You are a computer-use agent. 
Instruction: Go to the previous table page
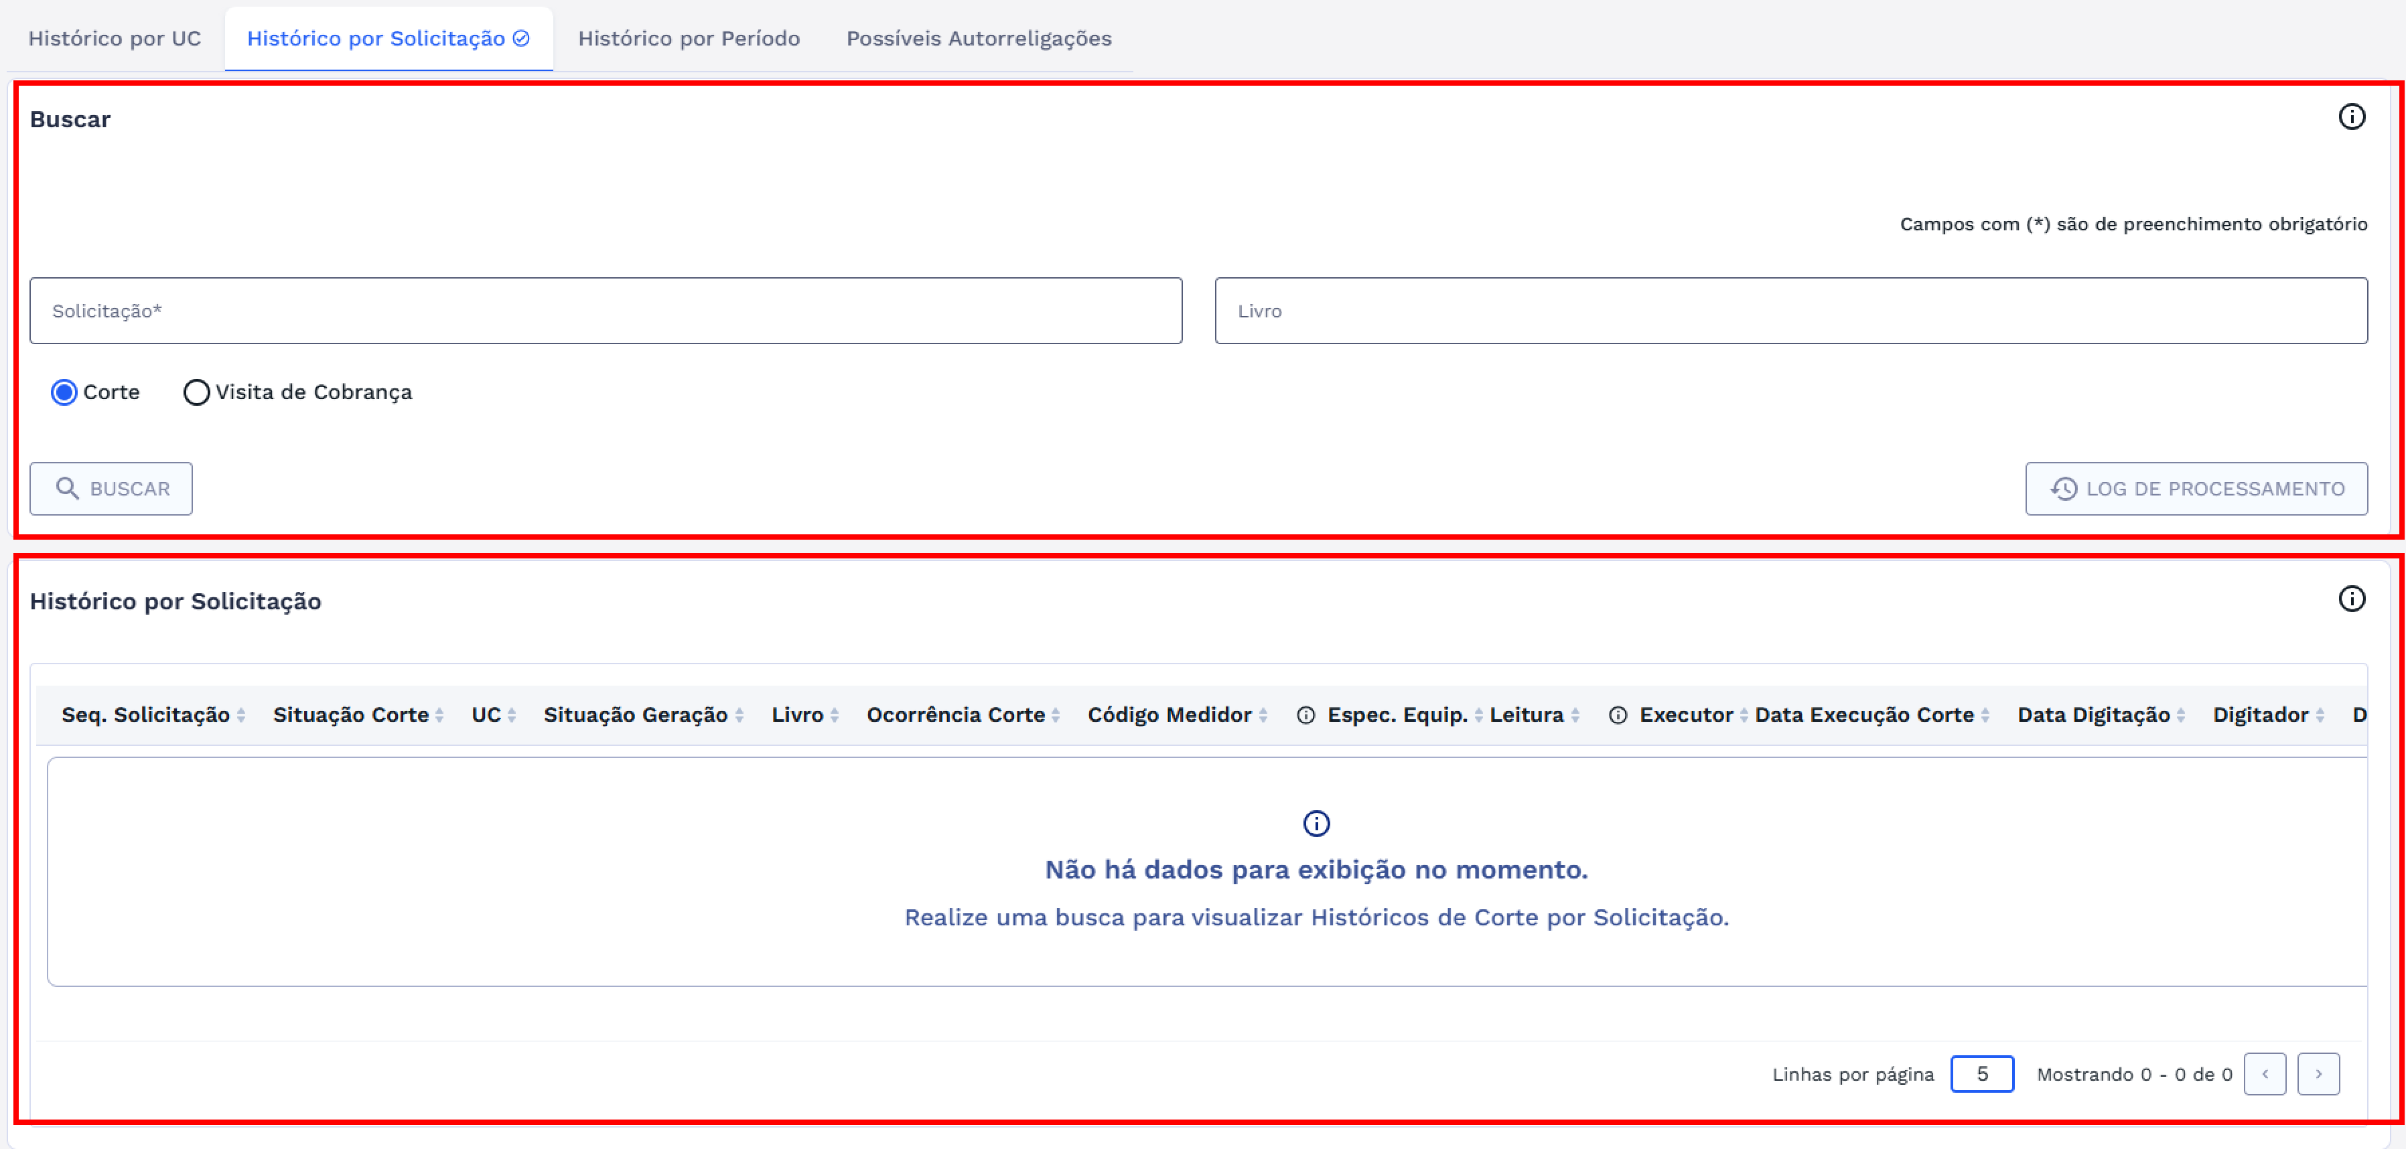2264,1073
